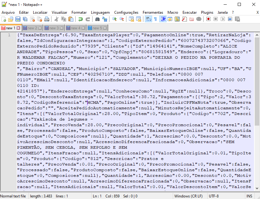The height and width of the screenshot is (199, 260).
Task: Open the Function List icon
Action: coord(184,19)
